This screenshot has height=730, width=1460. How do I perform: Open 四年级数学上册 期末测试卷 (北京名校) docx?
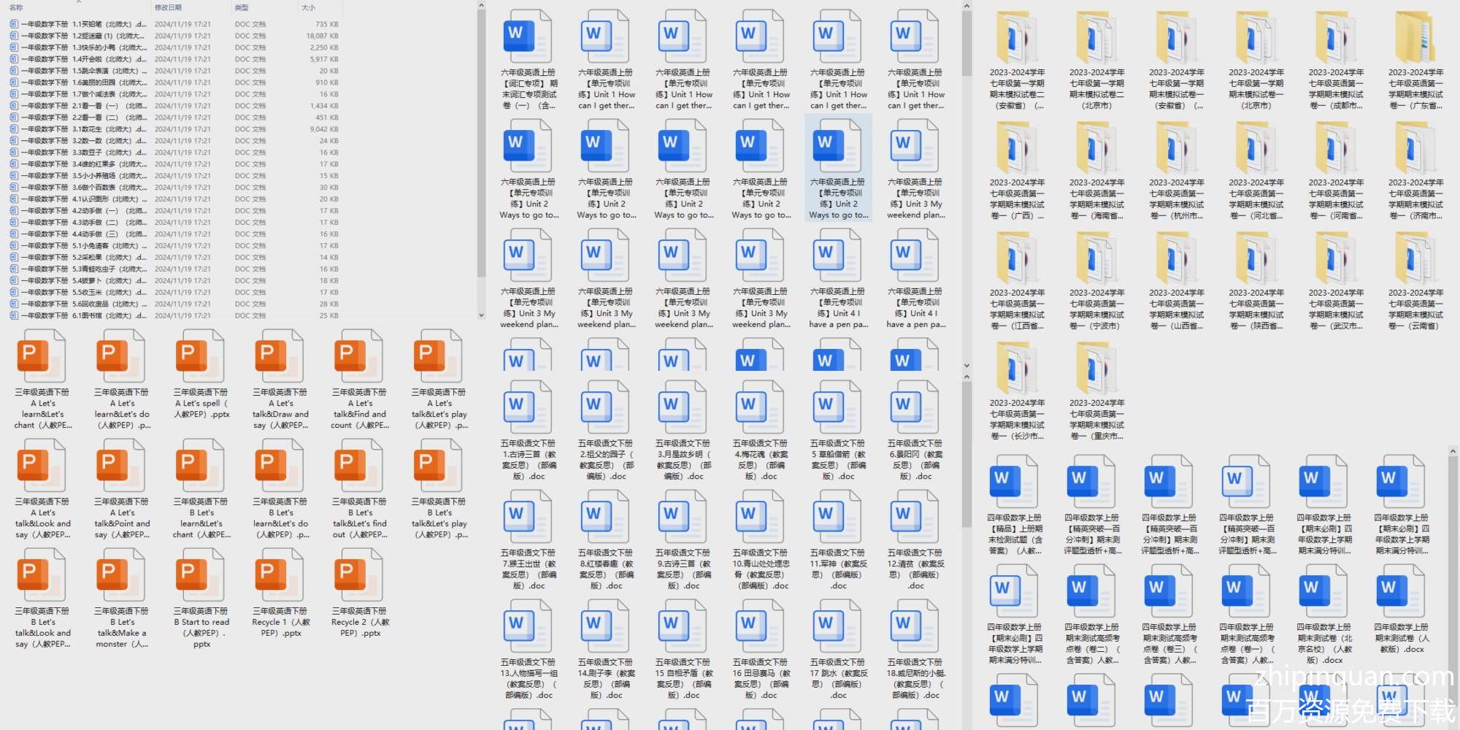tap(1323, 591)
